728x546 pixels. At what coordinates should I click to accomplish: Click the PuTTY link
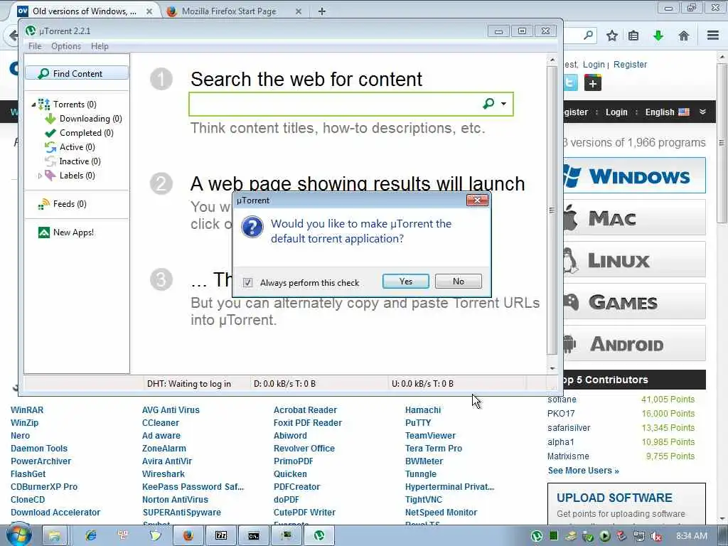coord(418,423)
